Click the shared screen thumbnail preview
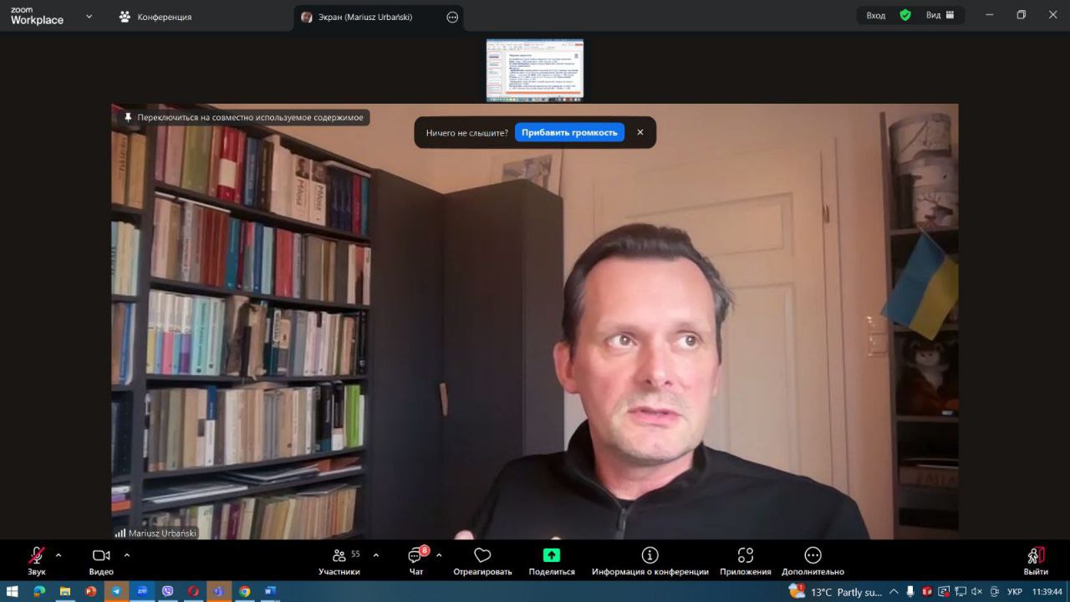1070x602 pixels. 535,70
